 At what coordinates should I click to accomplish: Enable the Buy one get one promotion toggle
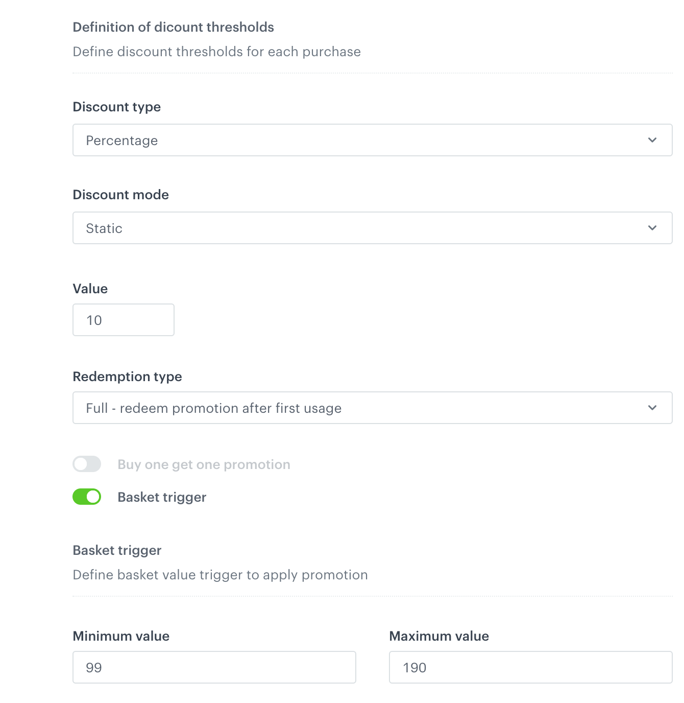[87, 464]
